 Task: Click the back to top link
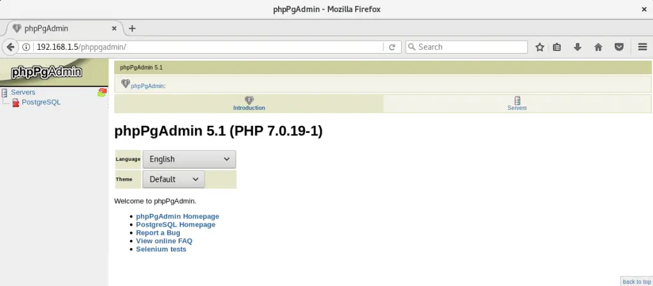pos(637,282)
